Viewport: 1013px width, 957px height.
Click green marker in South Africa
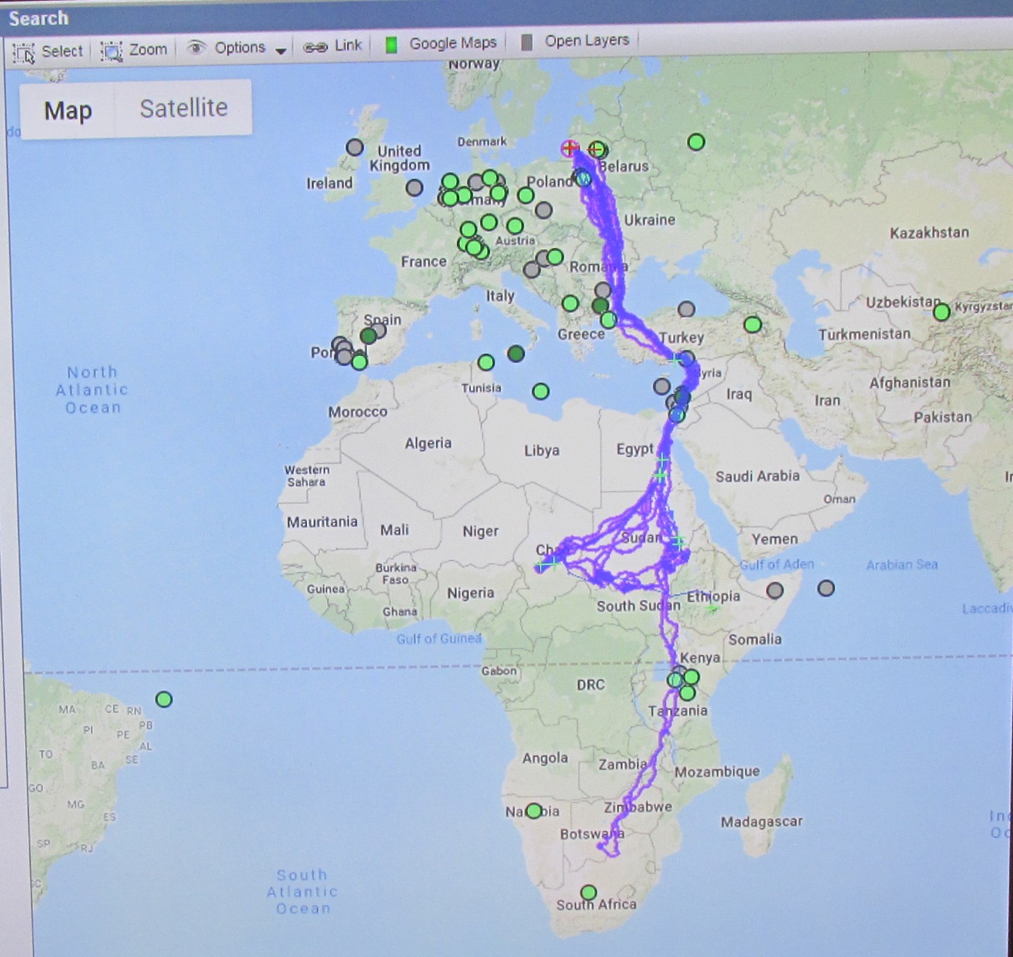pos(589,893)
